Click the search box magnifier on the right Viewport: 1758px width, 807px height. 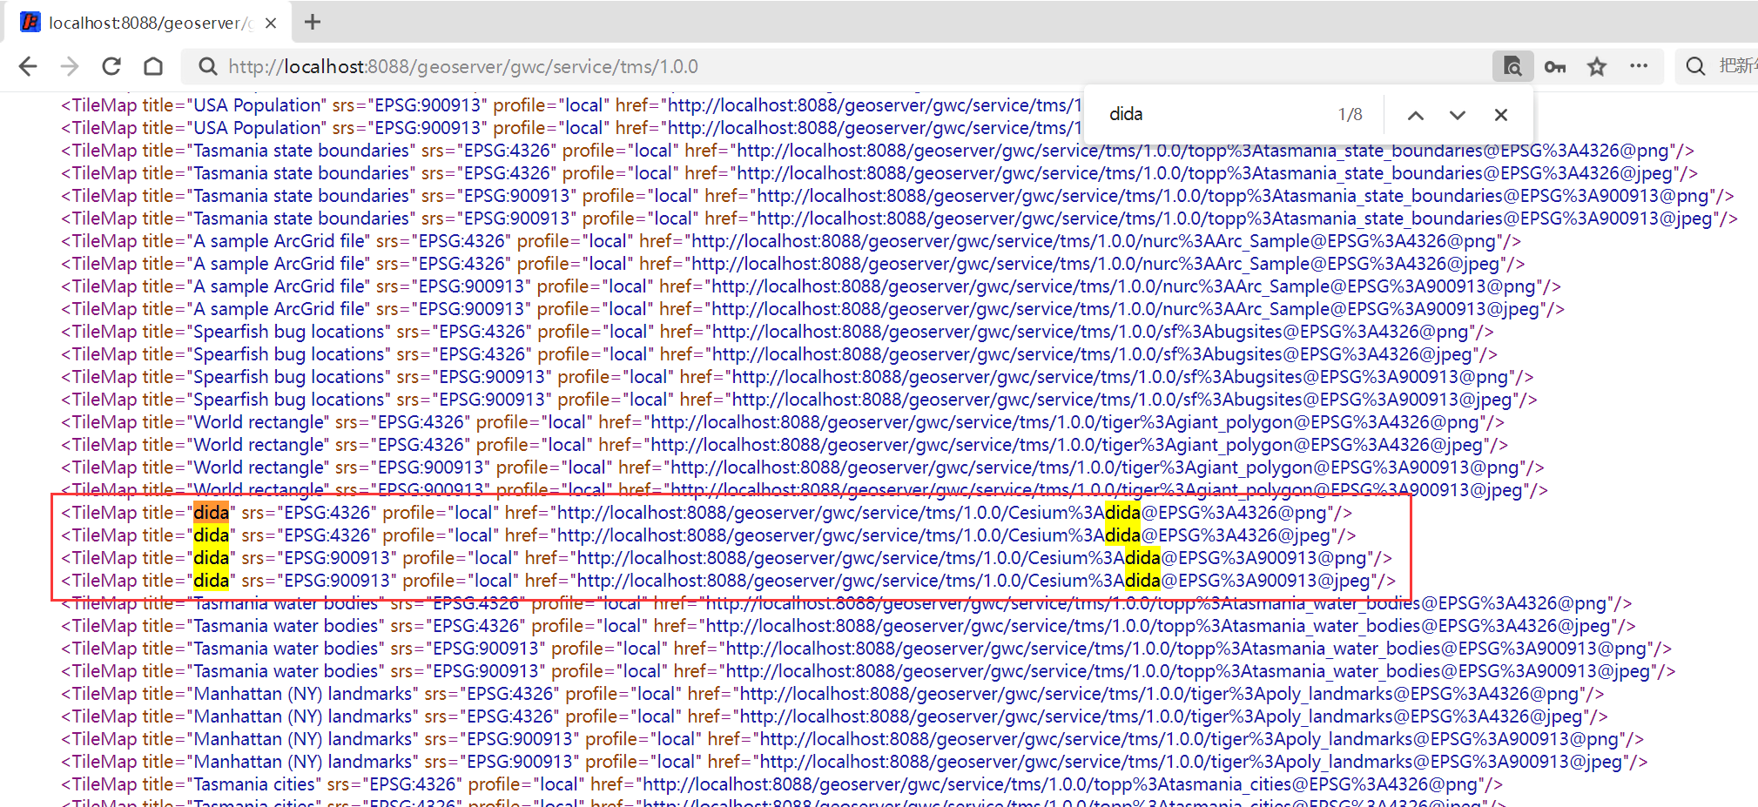(1695, 66)
